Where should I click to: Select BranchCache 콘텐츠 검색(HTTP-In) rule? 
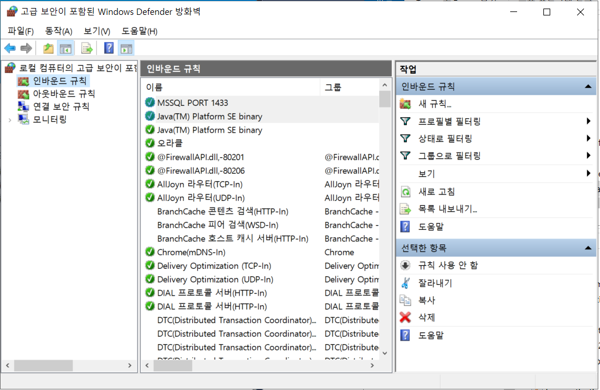pos(222,211)
